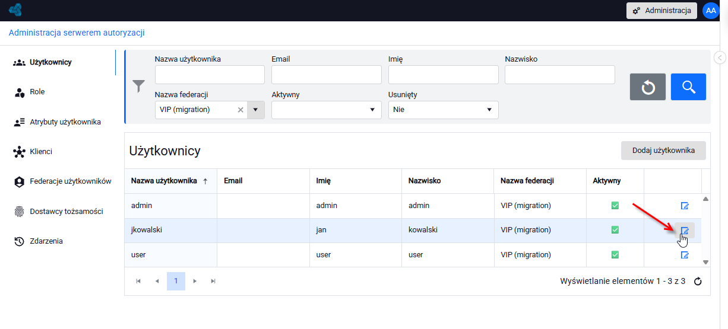
Task: Sort by Email column header
Action: 263,181
